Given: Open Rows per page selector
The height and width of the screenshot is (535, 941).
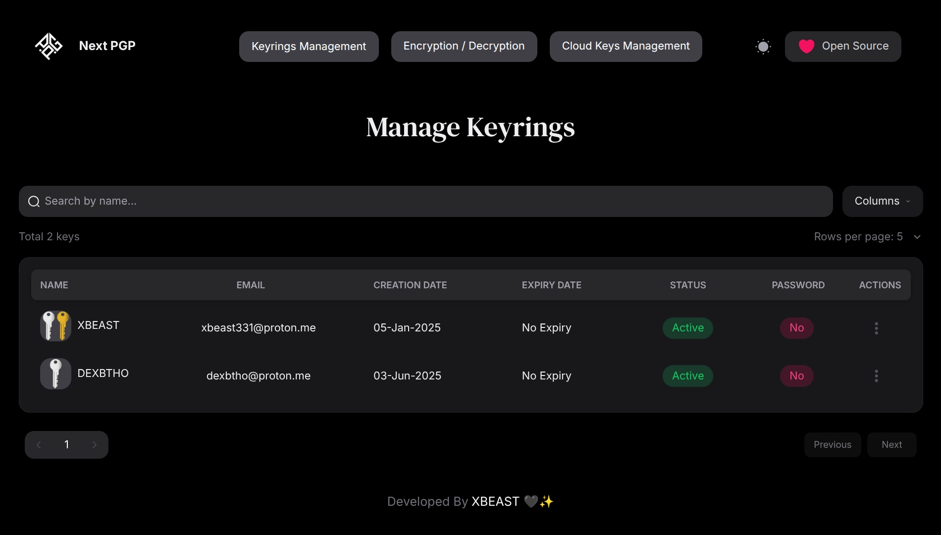Looking at the screenshot, I should [867, 237].
